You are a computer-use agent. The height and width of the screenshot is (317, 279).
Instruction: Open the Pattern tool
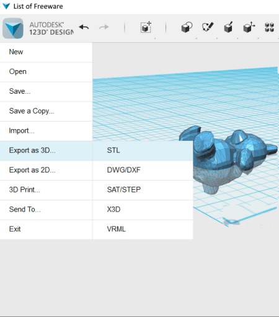269,27
